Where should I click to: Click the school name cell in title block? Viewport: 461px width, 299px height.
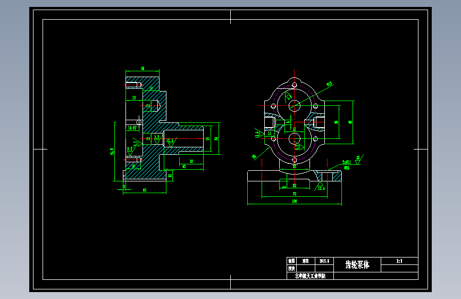click(x=310, y=276)
